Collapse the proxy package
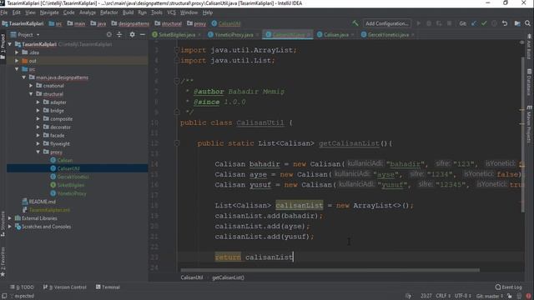Screen dimensions: 534x300 [x=38, y=152]
